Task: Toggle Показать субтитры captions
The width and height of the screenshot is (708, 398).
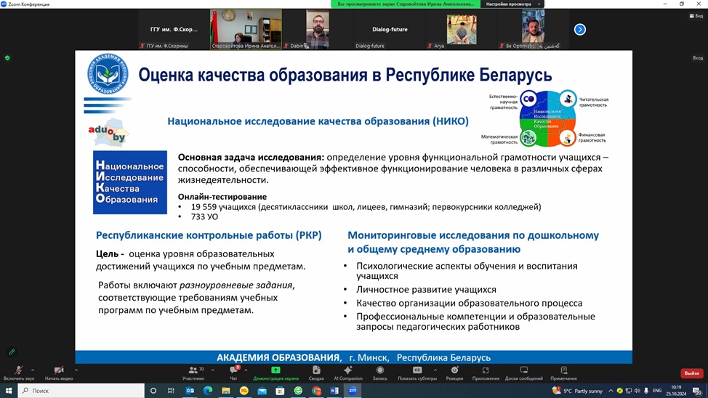Action: [417, 373]
